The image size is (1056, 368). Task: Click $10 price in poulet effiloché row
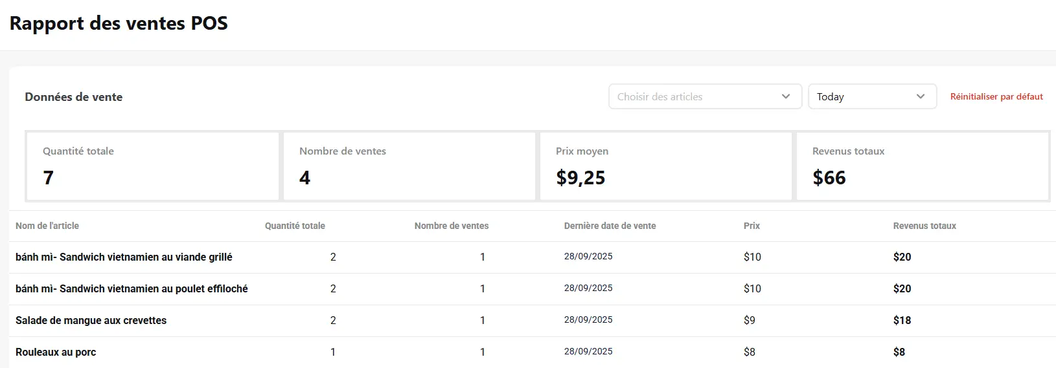click(752, 288)
